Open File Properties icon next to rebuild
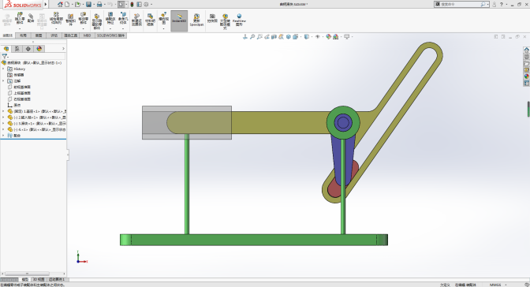The height and width of the screenshot is (287, 530). (x=139, y=5)
